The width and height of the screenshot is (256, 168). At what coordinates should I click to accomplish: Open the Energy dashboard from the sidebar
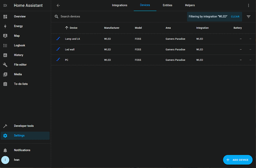click(5, 26)
